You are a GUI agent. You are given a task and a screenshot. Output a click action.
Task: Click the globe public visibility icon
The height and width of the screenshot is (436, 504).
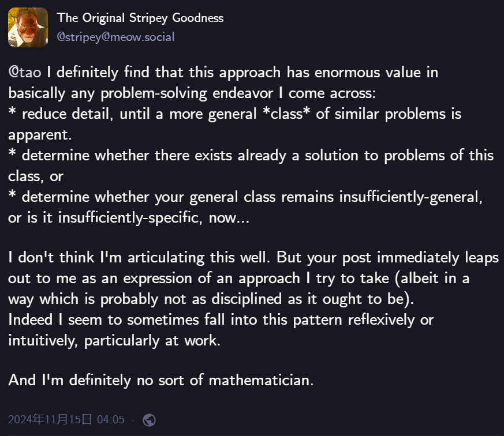149,420
